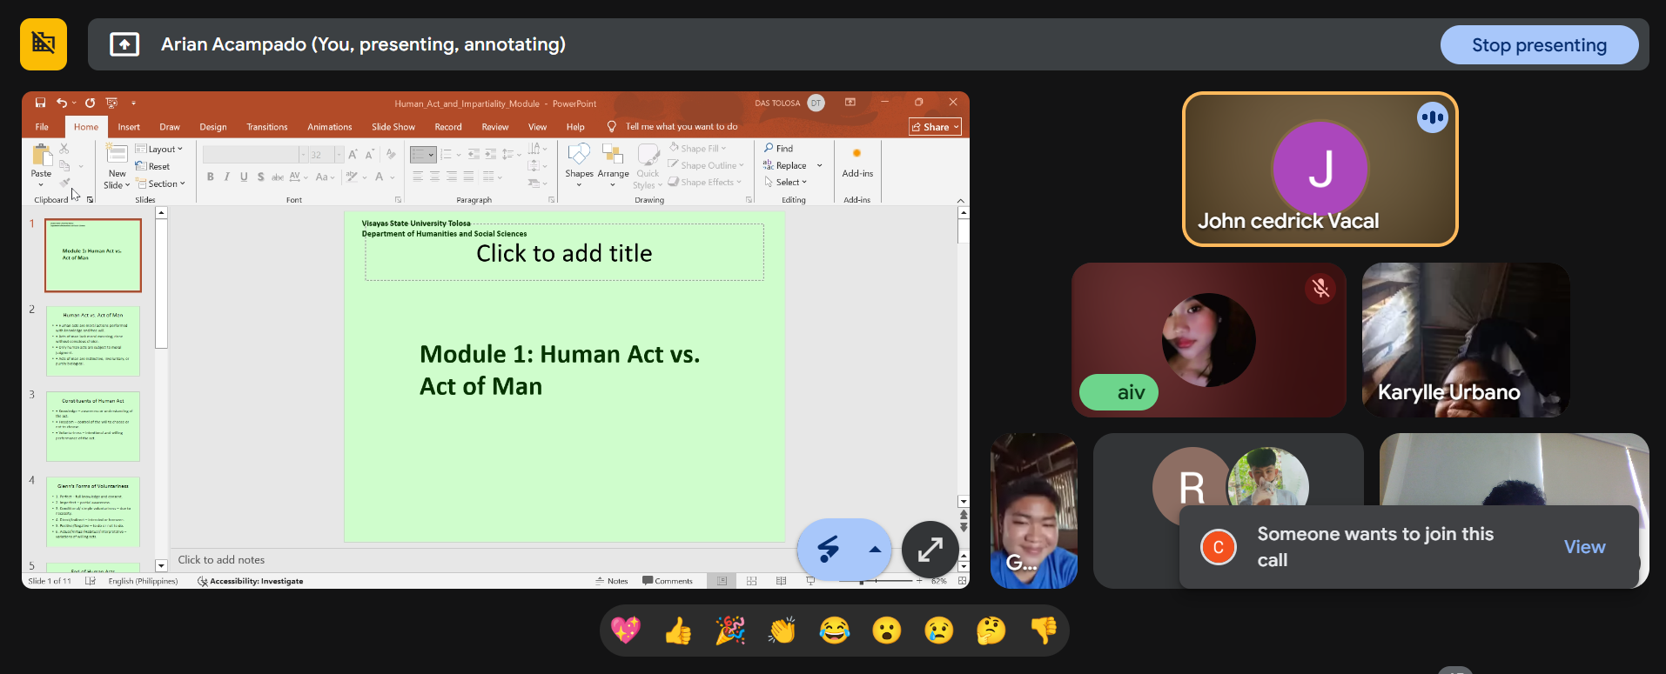This screenshot has width=1666, height=674.
Task: Open the Layout dropdown
Action: tap(161, 150)
